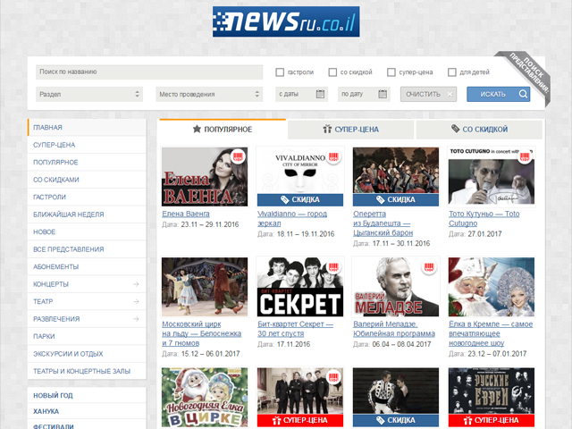Switch to the СО СКИДКОЙ tab
572x429 pixels.
(479, 129)
